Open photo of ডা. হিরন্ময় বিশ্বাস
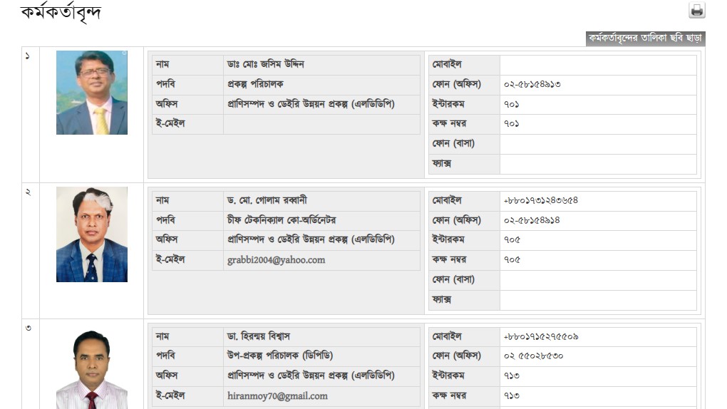The width and height of the screenshot is (727, 409). point(92,370)
